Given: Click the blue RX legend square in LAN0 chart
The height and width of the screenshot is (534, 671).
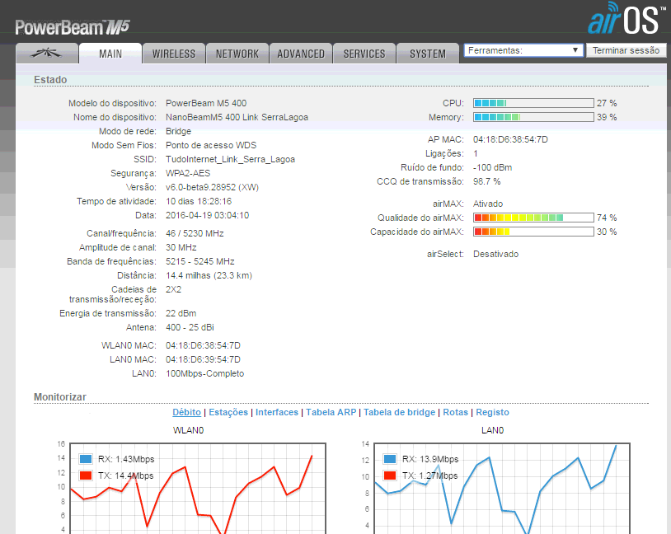Looking at the screenshot, I should 390,459.
